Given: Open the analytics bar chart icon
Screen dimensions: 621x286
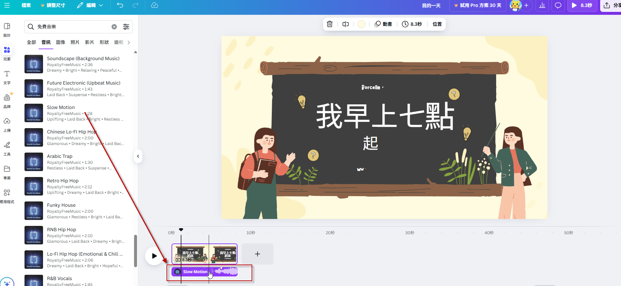Looking at the screenshot, I should [x=542, y=5].
